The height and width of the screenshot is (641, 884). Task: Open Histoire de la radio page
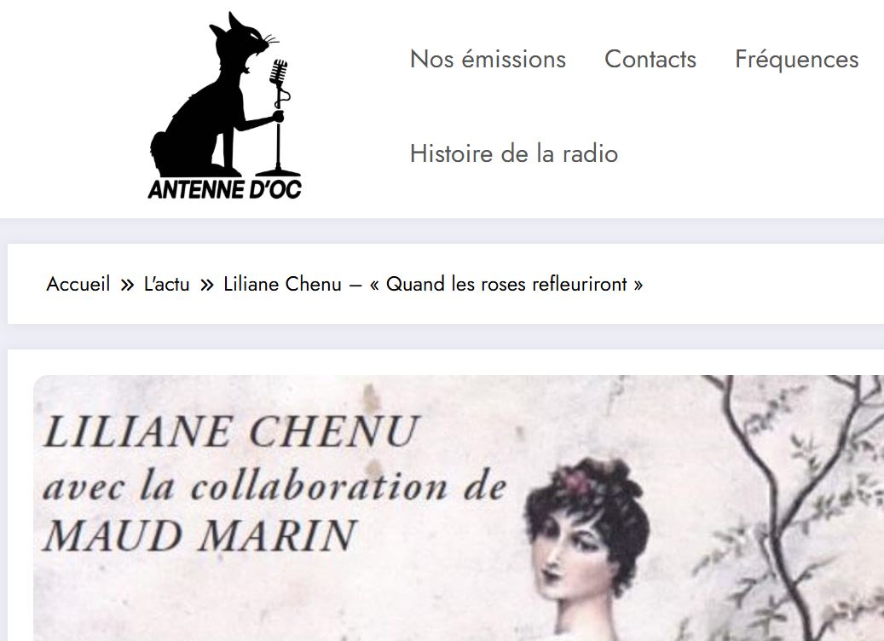pyautogui.click(x=513, y=153)
